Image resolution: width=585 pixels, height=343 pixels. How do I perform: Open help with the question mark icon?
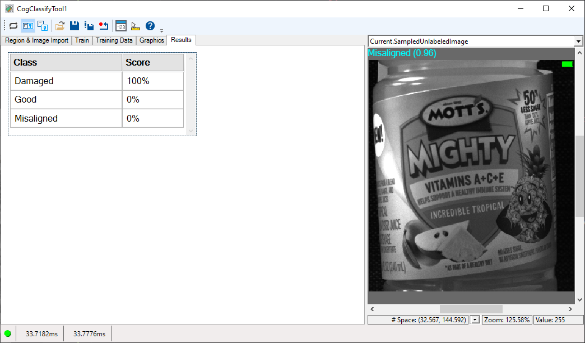point(150,26)
